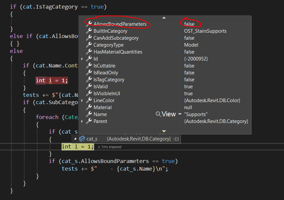Click the wrench icon beside Id
284x200 pixels.
tap(89, 59)
